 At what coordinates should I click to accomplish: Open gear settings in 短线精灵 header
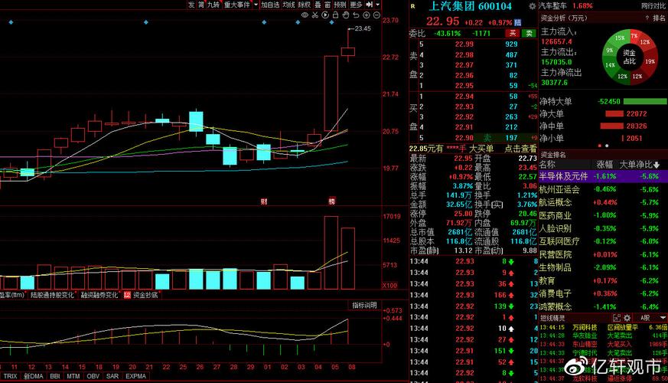point(627,318)
